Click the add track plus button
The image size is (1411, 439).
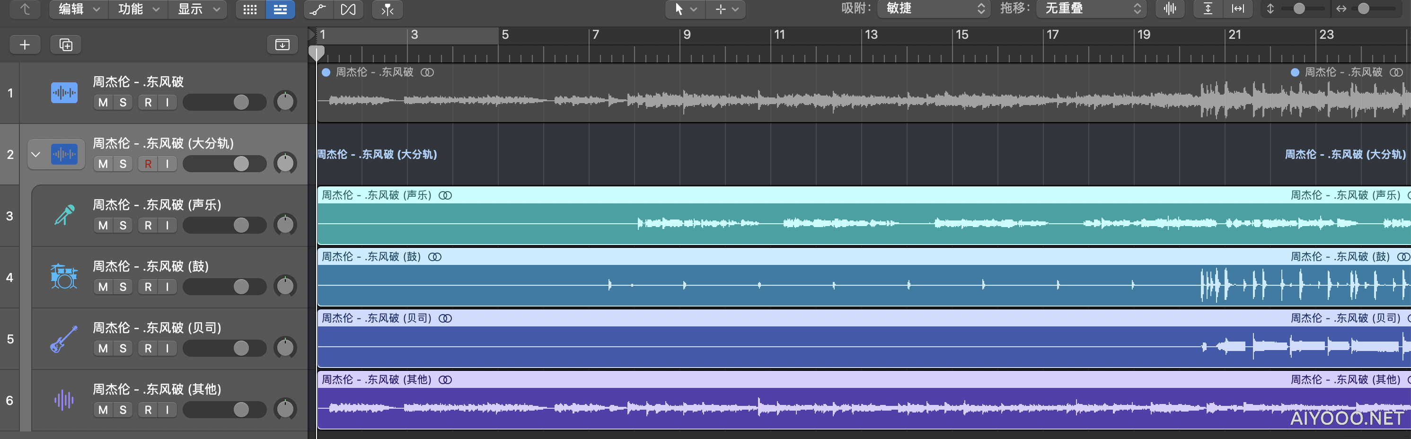click(x=25, y=45)
